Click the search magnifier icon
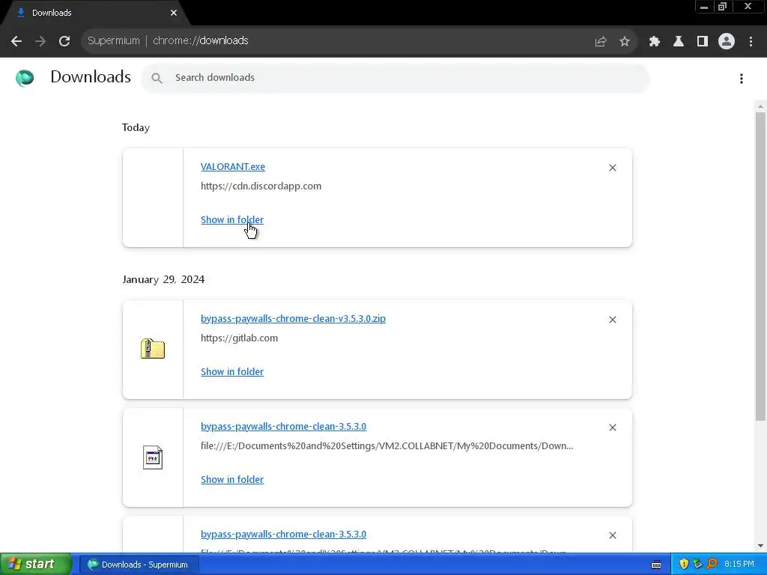 pyautogui.click(x=157, y=78)
